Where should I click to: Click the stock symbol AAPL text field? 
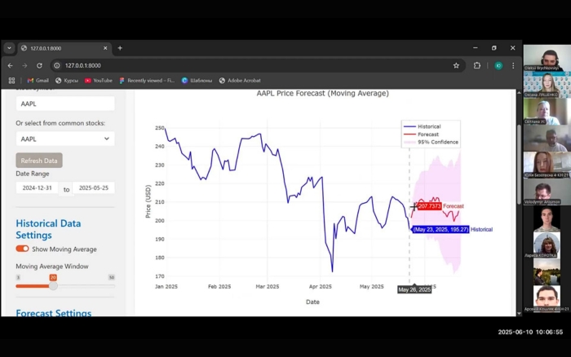[x=64, y=104]
